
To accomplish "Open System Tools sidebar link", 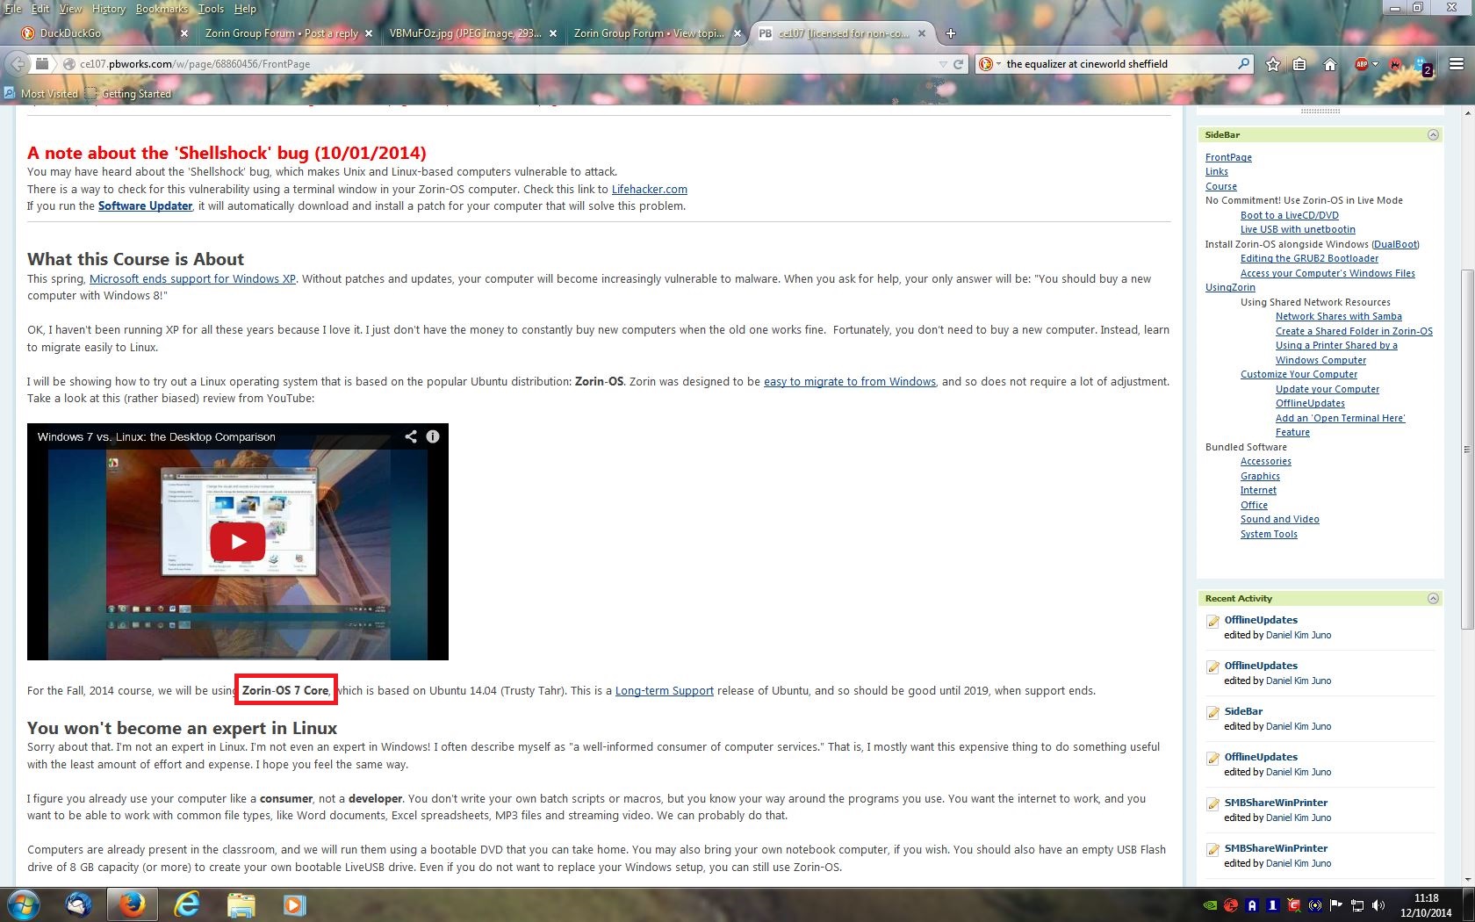I will click(1269, 535).
